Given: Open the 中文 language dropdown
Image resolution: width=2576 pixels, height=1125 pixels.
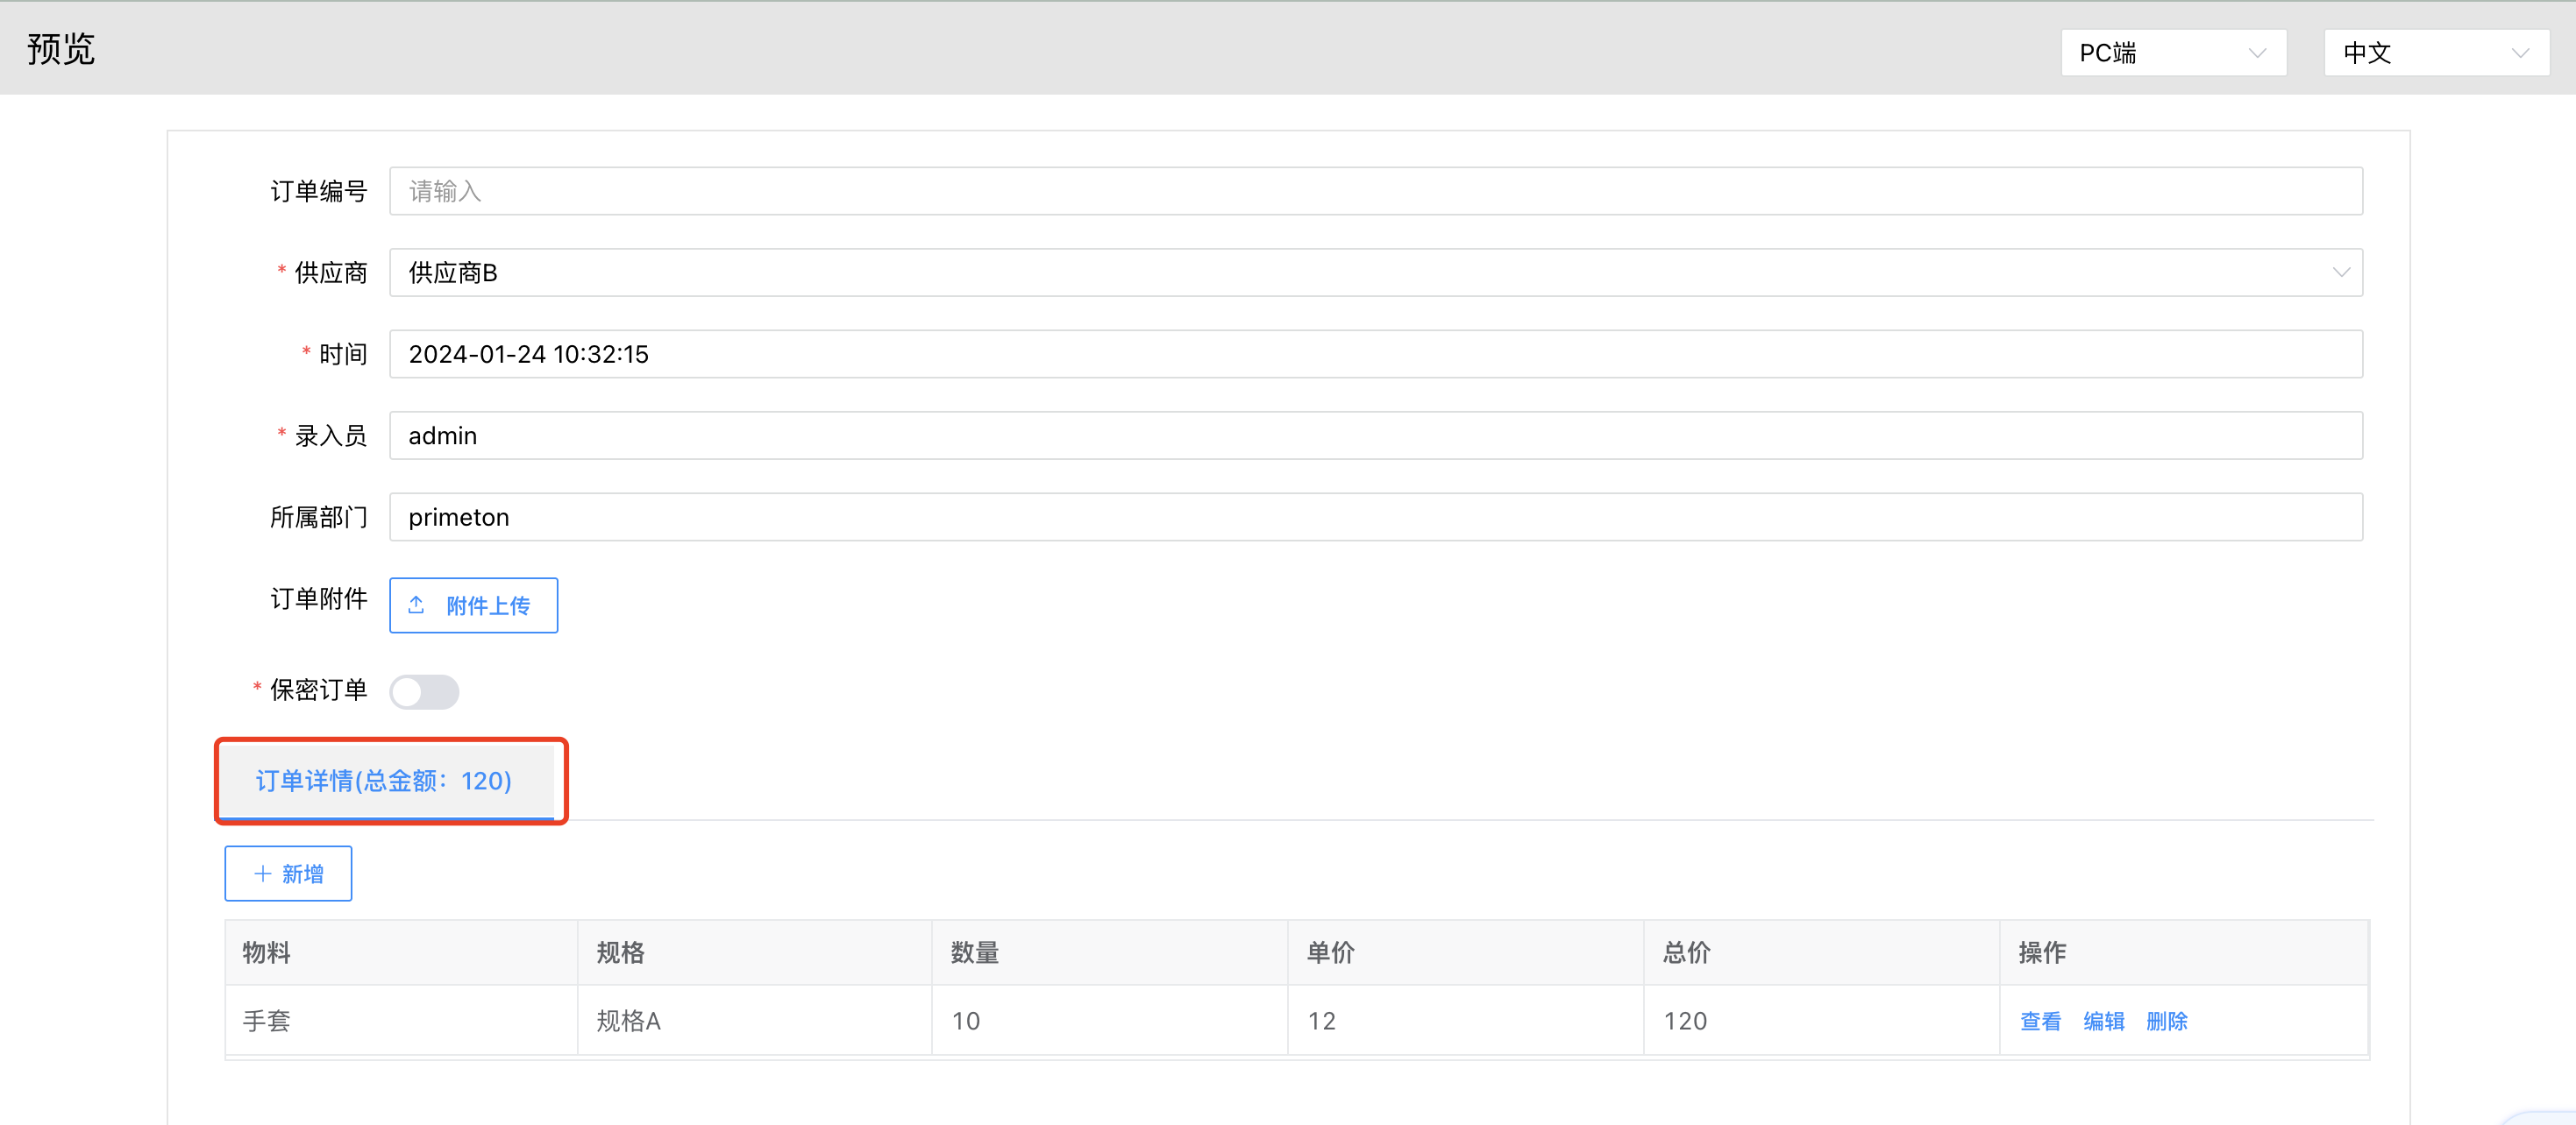Looking at the screenshot, I should 2435,53.
